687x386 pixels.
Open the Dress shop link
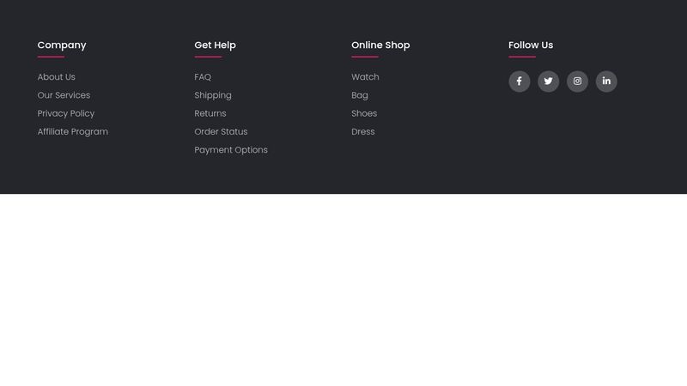(x=363, y=132)
